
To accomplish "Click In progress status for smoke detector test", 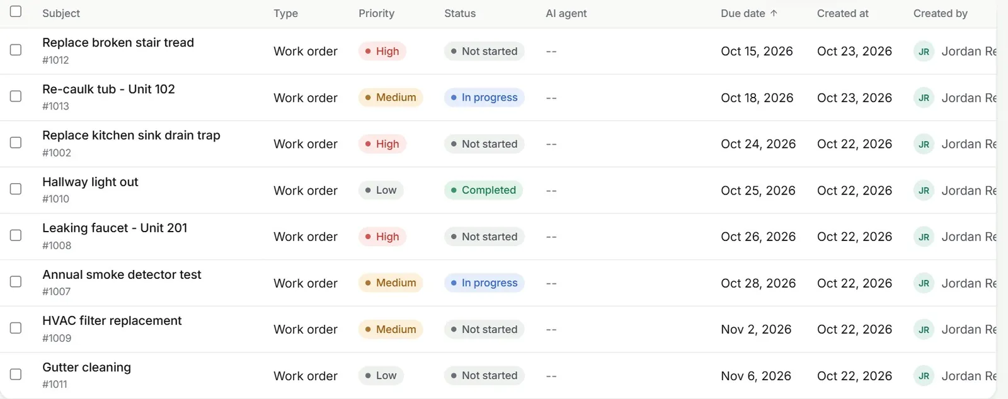I will pyautogui.click(x=484, y=283).
